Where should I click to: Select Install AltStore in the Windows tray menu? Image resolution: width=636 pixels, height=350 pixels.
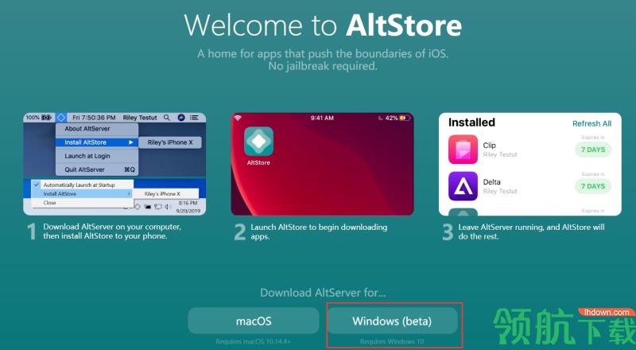[83, 193]
